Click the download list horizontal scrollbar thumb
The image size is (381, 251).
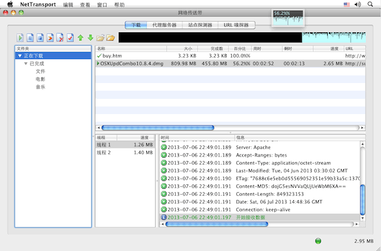157,127
